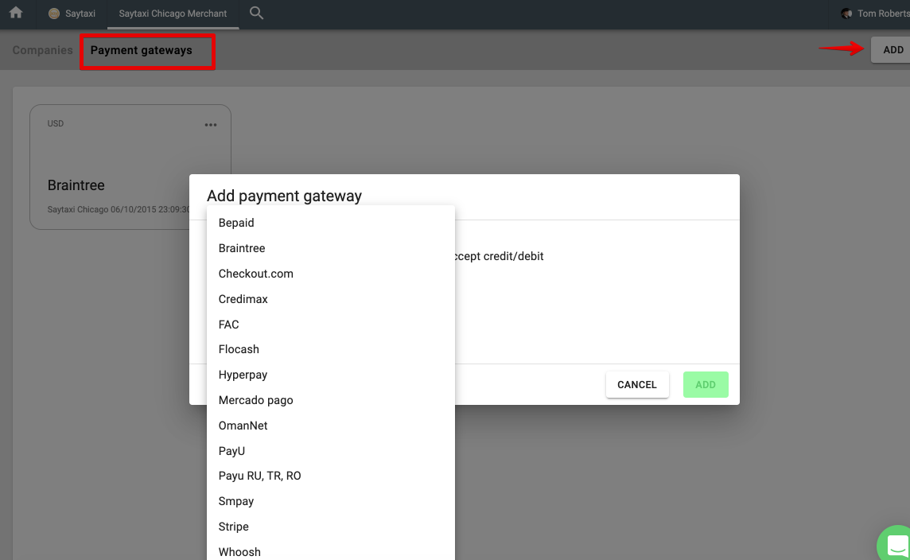The height and width of the screenshot is (560, 910).
Task: Open the Companies section
Action: click(x=42, y=50)
